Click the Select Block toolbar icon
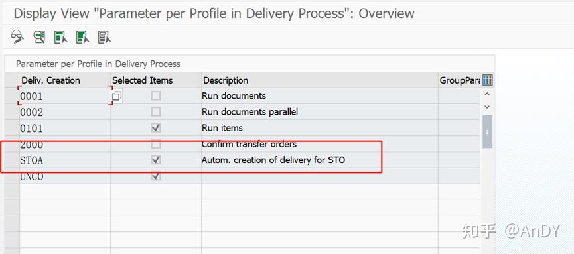This screenshot has width=574, height=254. click(83, 37)
